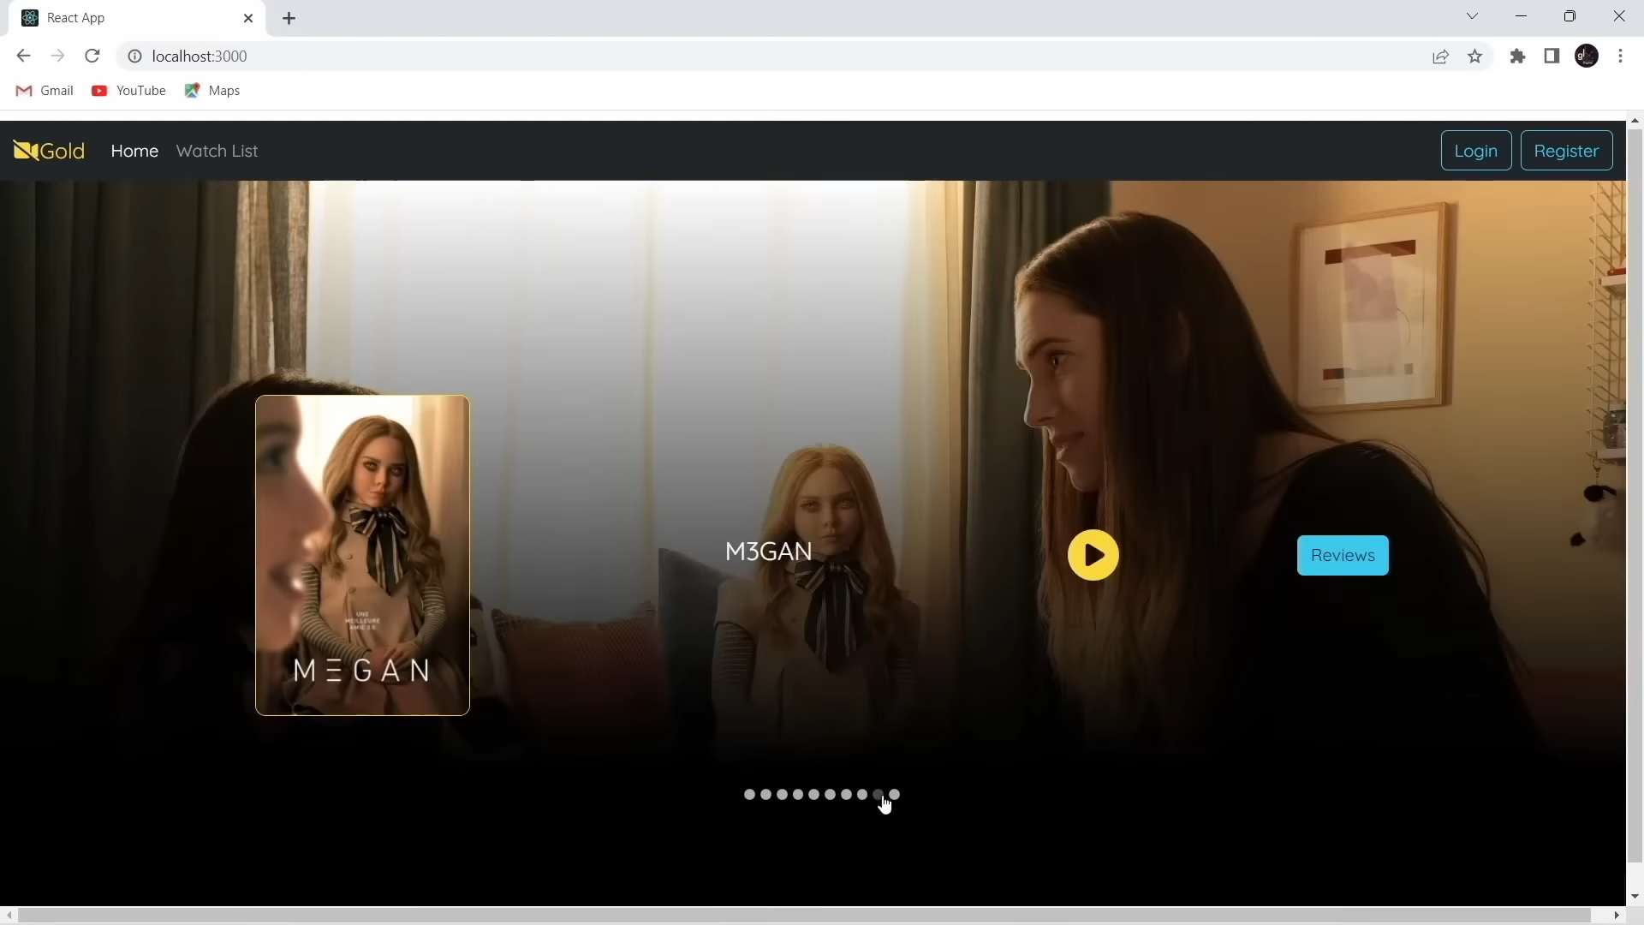Click the Register button

(1566, 151)
